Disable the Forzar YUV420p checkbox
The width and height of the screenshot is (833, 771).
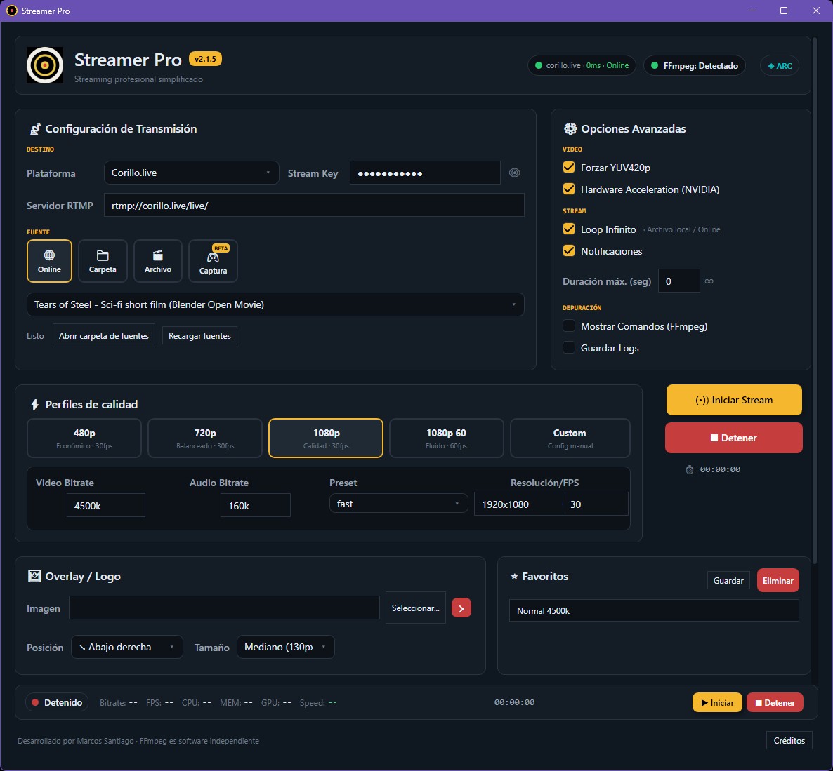pos(568,167)
